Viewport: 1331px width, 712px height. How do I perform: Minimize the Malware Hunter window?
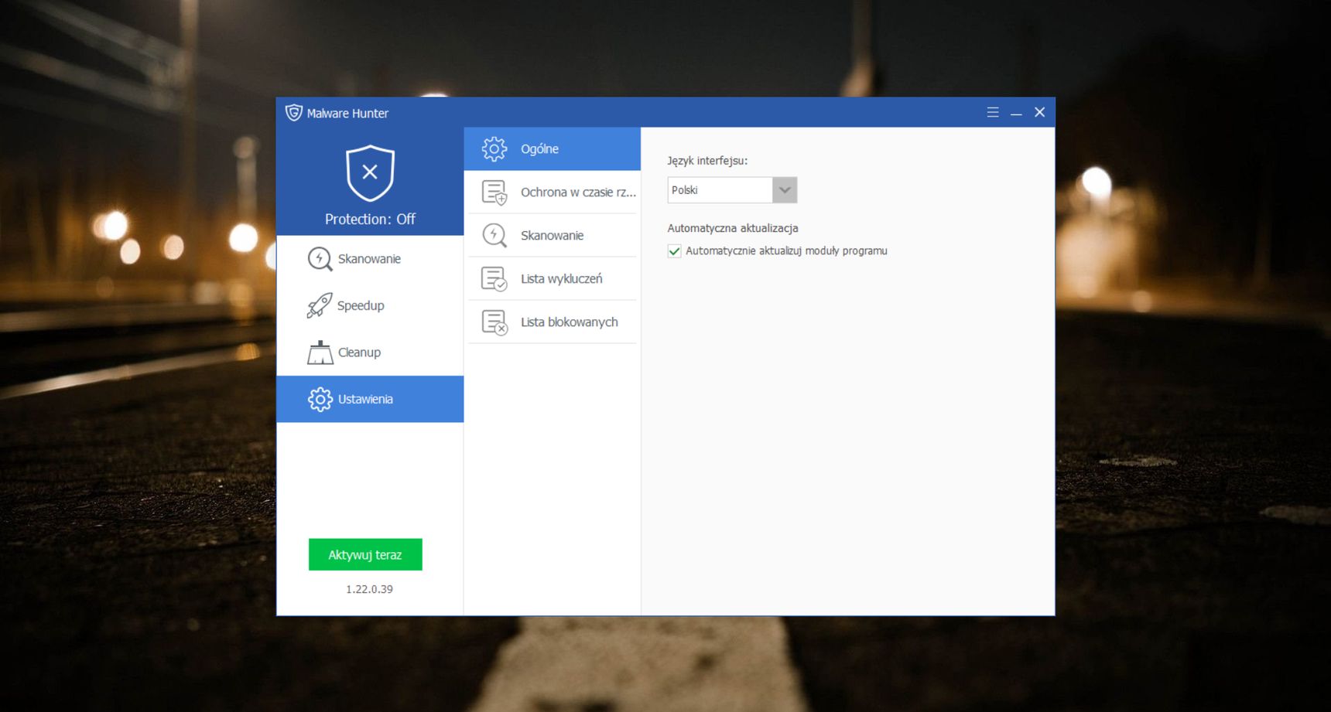pyautogui.click(x=1016, y=113)
